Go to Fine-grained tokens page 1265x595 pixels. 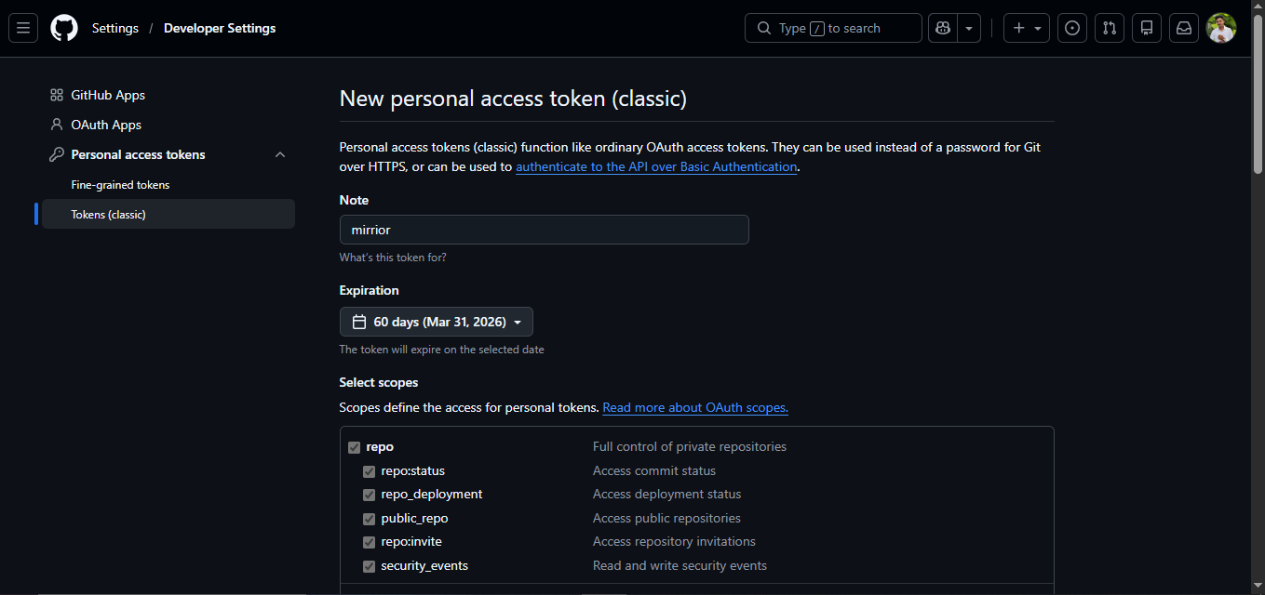pyautogui.click(x=120, y=185)
